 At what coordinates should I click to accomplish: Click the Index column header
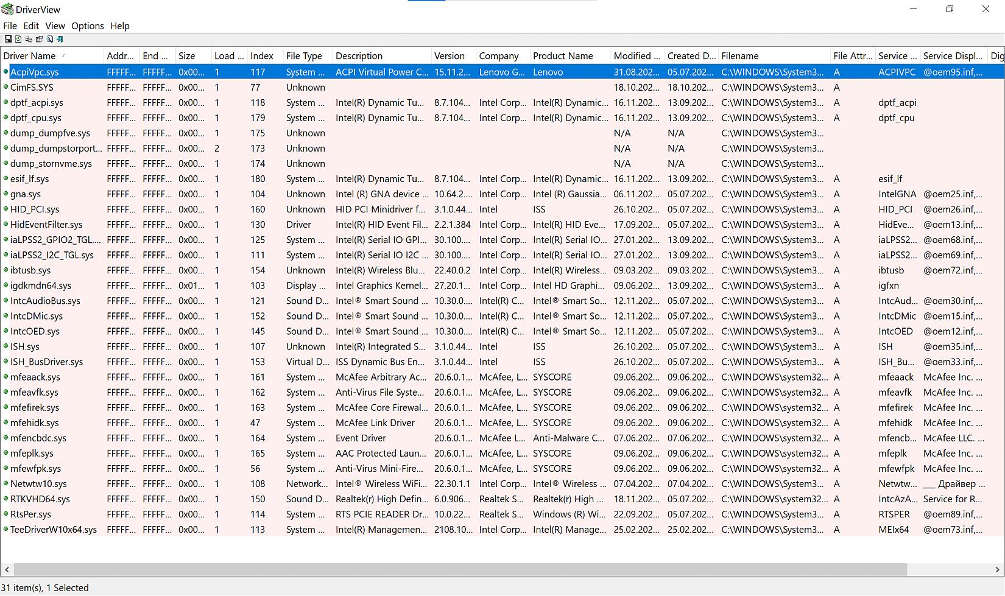click(266, 55)
